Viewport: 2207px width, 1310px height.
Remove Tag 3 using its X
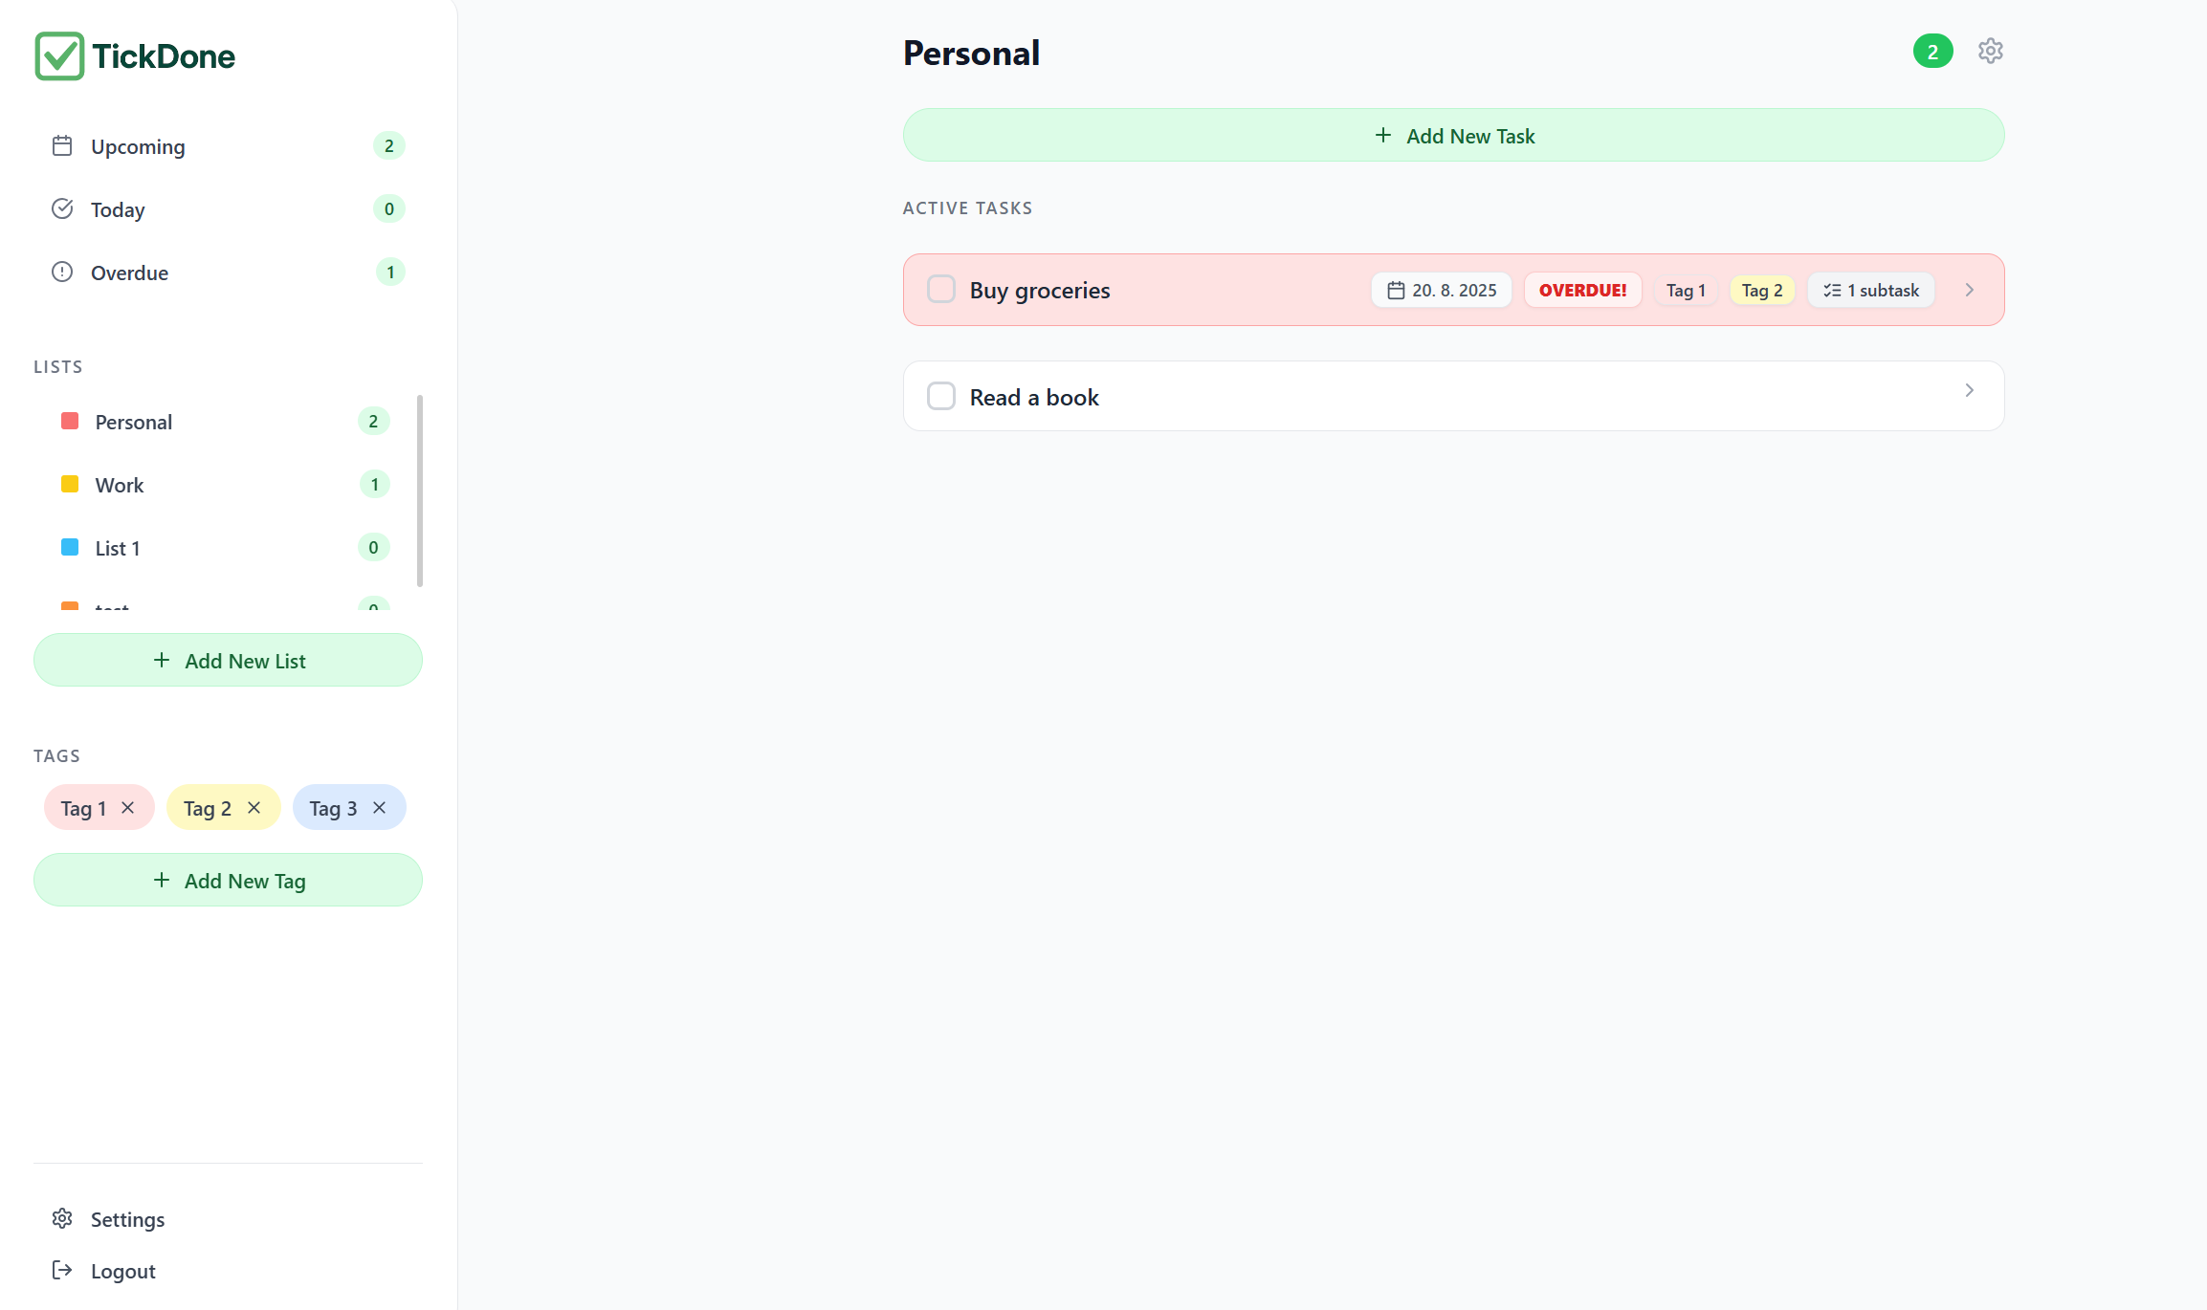379,807
